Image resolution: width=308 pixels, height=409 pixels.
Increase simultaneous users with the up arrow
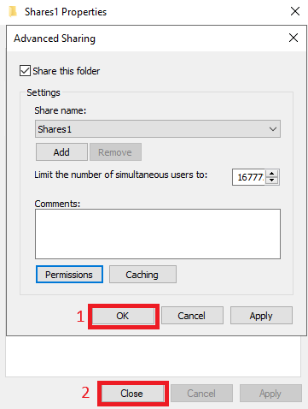[272, 174]
